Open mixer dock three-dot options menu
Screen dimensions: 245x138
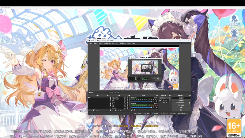(134, 110)
